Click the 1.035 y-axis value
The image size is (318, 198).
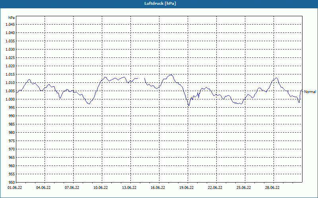coord(10,41)
